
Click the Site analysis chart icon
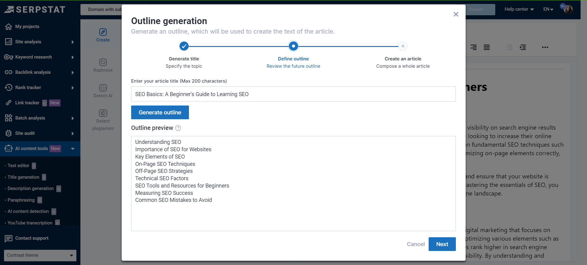point(9,42)
